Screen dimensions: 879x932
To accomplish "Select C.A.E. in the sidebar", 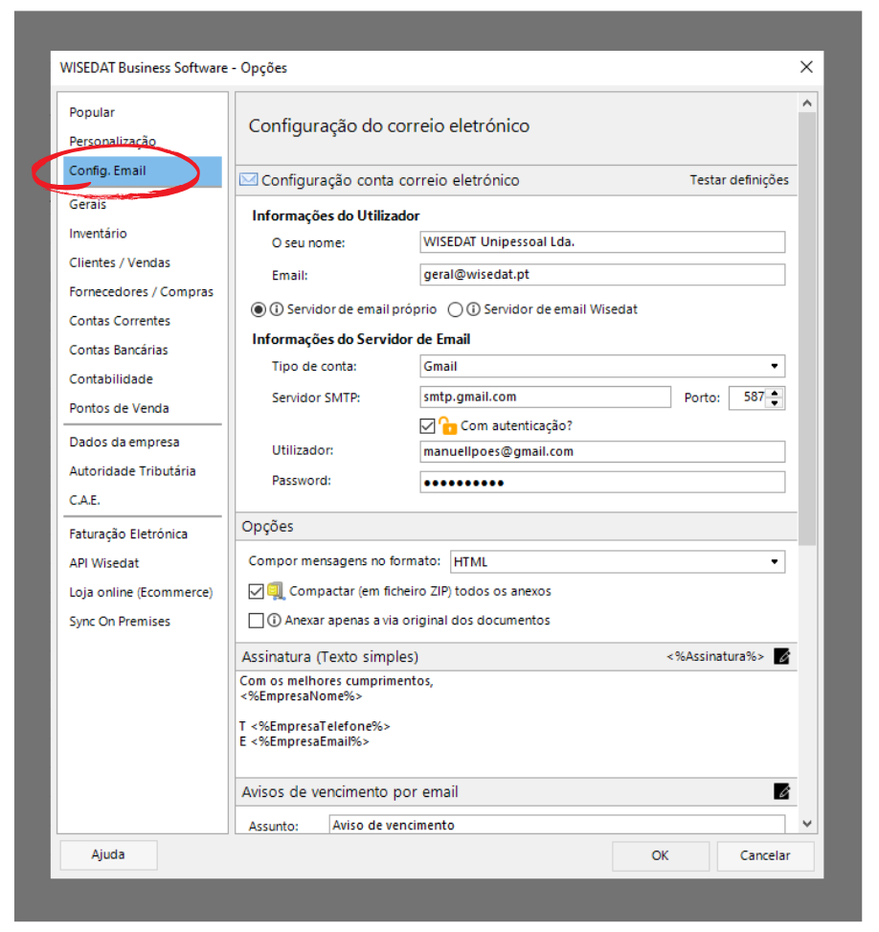I will pos(84,500).
